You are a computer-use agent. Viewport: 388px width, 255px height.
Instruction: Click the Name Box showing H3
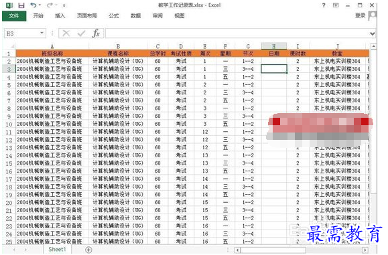21,33
